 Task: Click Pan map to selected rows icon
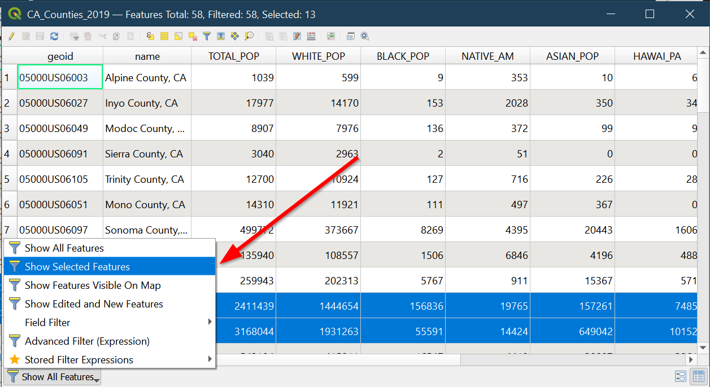tap(235, 36)
